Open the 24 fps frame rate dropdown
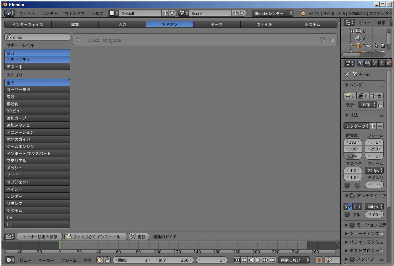Viewport: 394px width, 266px height. click(374, 171)
